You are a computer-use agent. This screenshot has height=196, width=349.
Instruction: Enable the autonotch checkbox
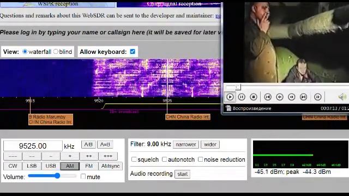[164, 160]
